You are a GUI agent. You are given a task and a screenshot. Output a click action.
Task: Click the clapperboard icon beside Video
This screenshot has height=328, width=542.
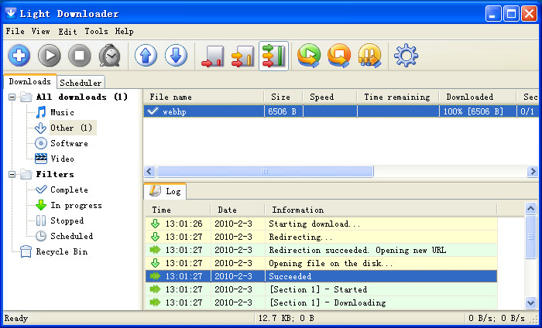41,159
